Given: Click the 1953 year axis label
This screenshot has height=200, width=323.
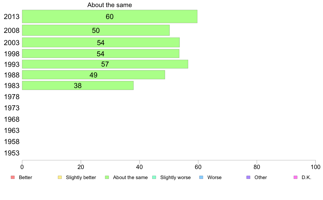Looking at the screenshot, I should (x=12, y=153).
